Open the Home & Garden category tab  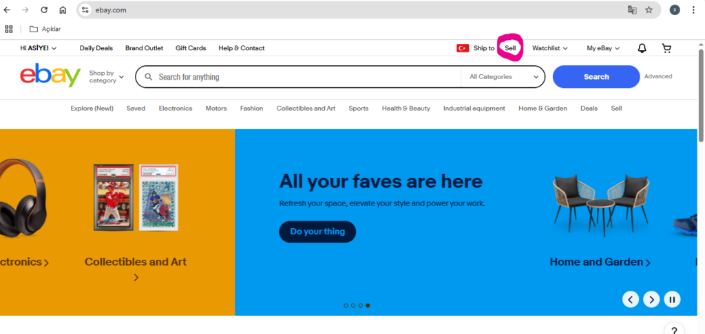tap(543, 108)
